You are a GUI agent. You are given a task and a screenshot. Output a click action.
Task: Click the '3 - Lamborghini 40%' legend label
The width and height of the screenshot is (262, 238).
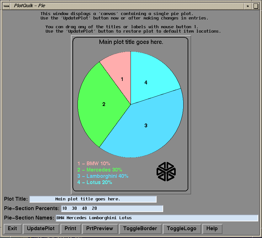point(103,176)
